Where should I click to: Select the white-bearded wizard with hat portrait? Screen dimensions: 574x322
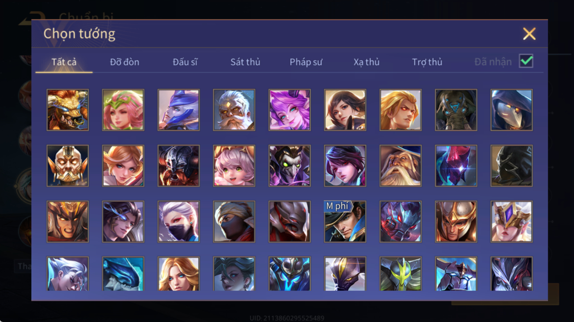(x=401, y=166)
